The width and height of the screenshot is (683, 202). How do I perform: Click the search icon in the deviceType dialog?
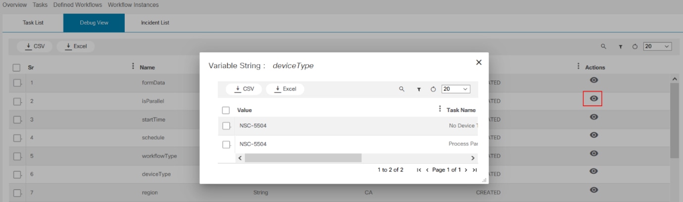pyautogui.click(x=402, y=89)
